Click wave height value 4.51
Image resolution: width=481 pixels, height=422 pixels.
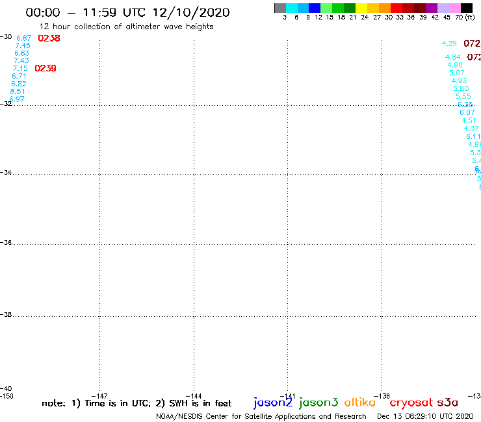coord(469,121)
